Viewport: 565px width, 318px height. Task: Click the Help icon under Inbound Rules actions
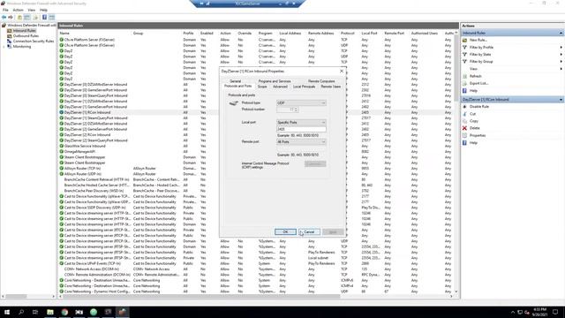(465, 90)
